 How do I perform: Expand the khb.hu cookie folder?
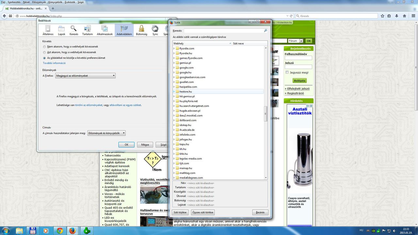click(x=174, y=154)
